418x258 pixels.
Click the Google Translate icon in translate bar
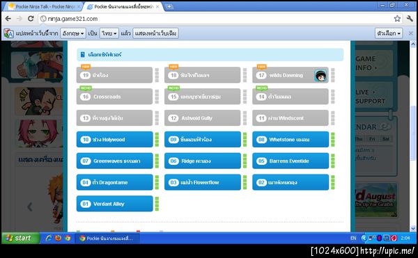(x=8, y=33)
